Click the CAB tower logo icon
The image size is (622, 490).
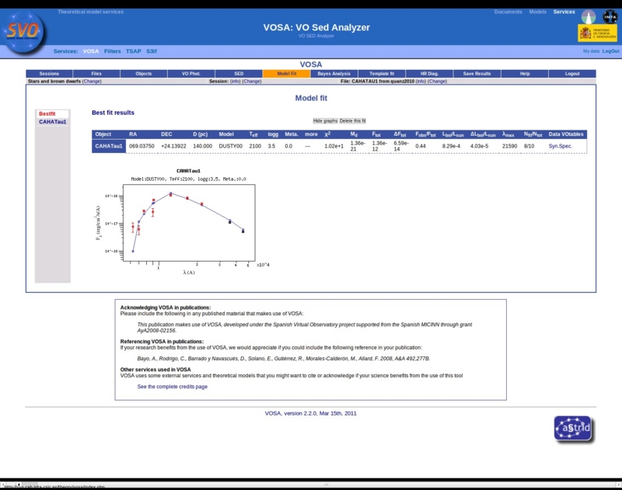(589, 16)
